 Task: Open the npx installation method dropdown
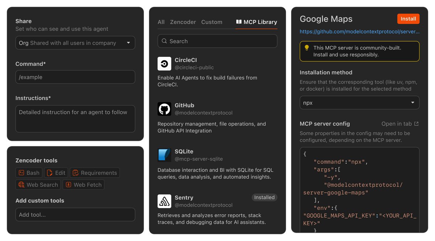pyautogui.click(x=360, y=103)
